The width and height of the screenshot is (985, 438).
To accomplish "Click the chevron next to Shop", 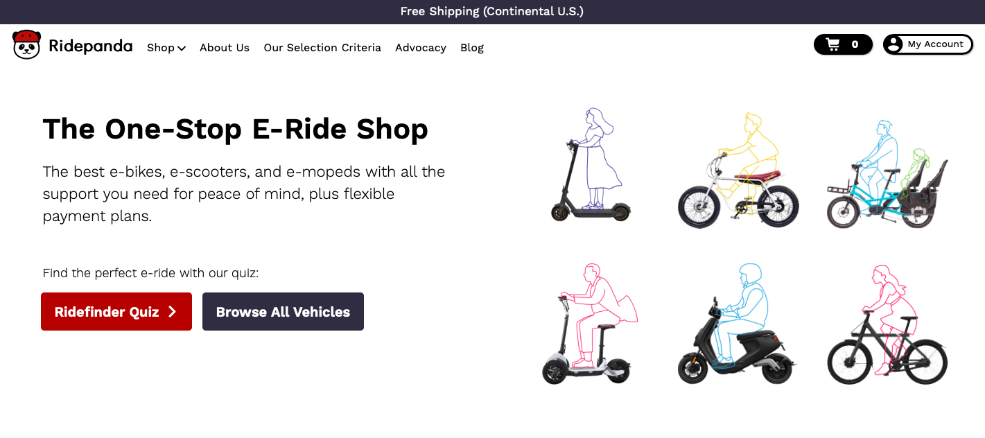I will [x=182, y=49].
